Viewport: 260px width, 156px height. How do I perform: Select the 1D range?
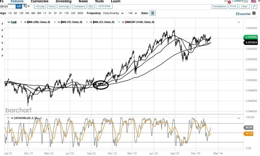(x=10, y=13)
